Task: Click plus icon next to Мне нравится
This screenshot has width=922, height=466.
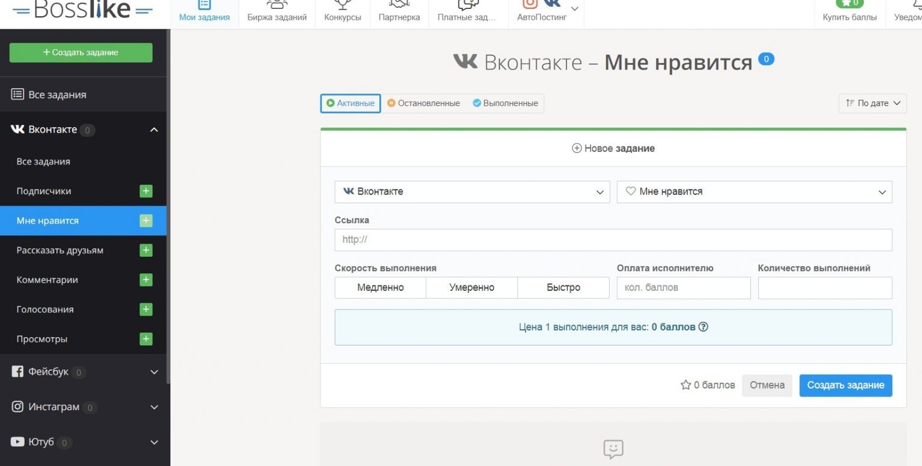Action: click(x=146, y=221)
